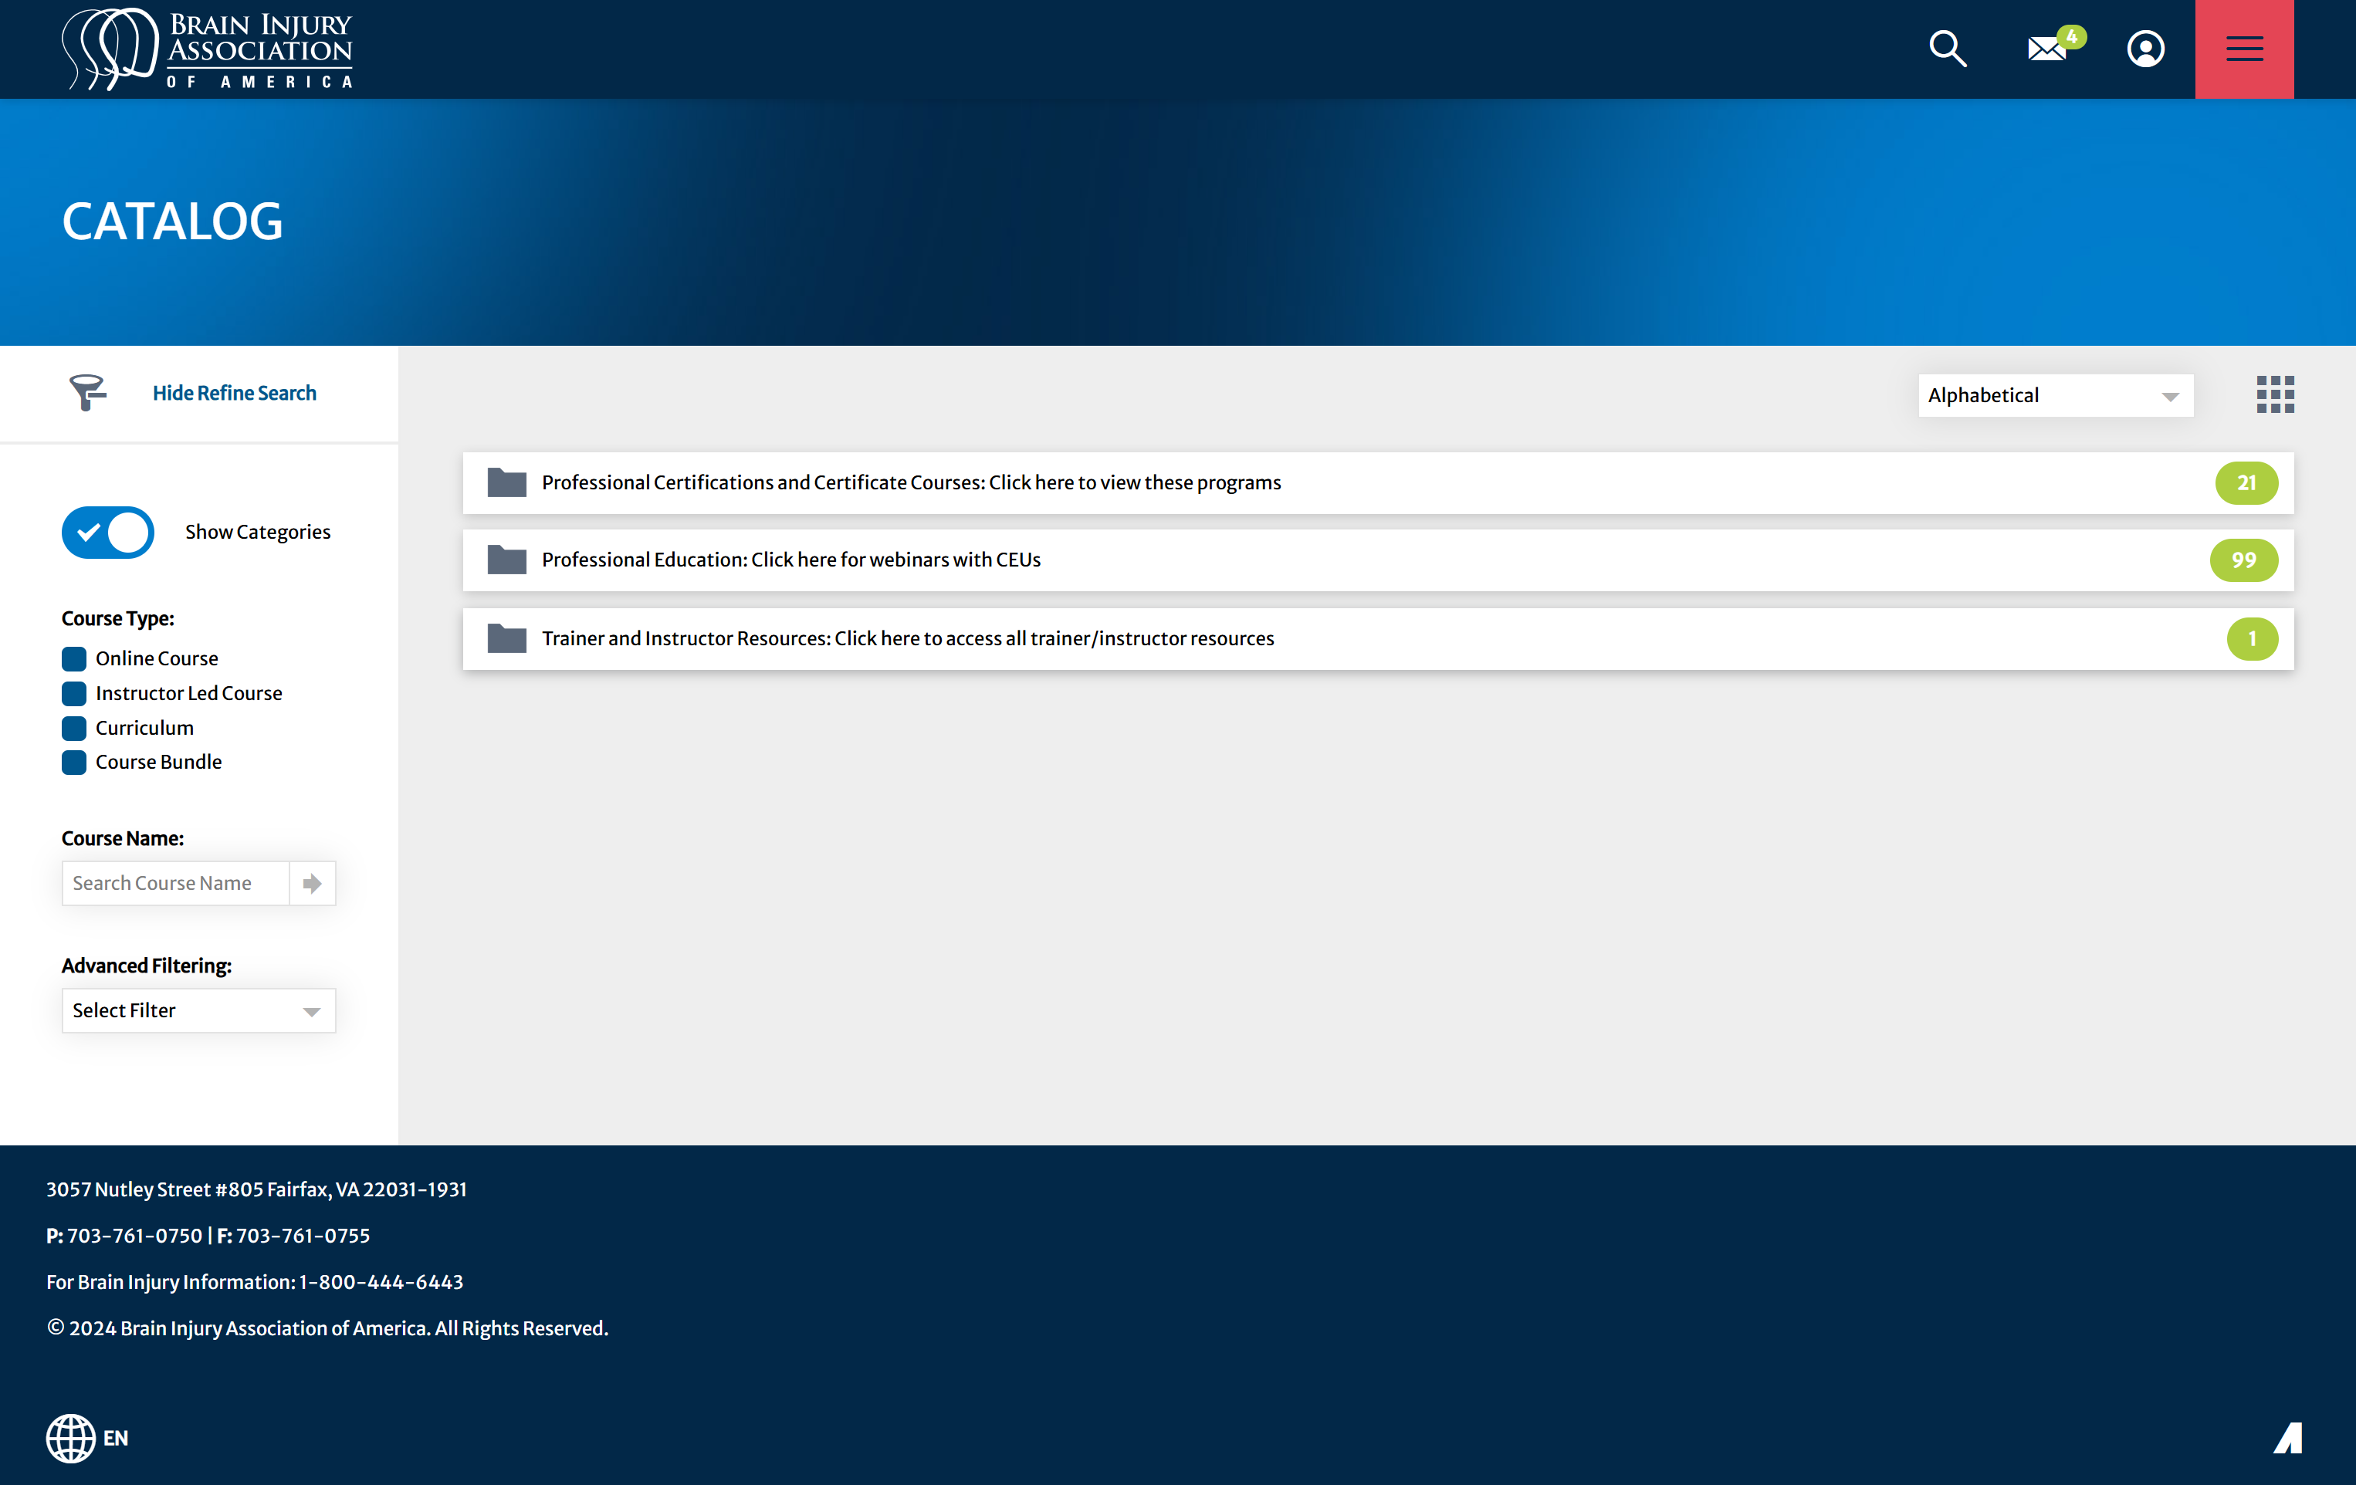The height and width of the screenshot is (1485, 2356).
Task: Click folder icon beside Professional Education
Action: click(x=507, y=560)
